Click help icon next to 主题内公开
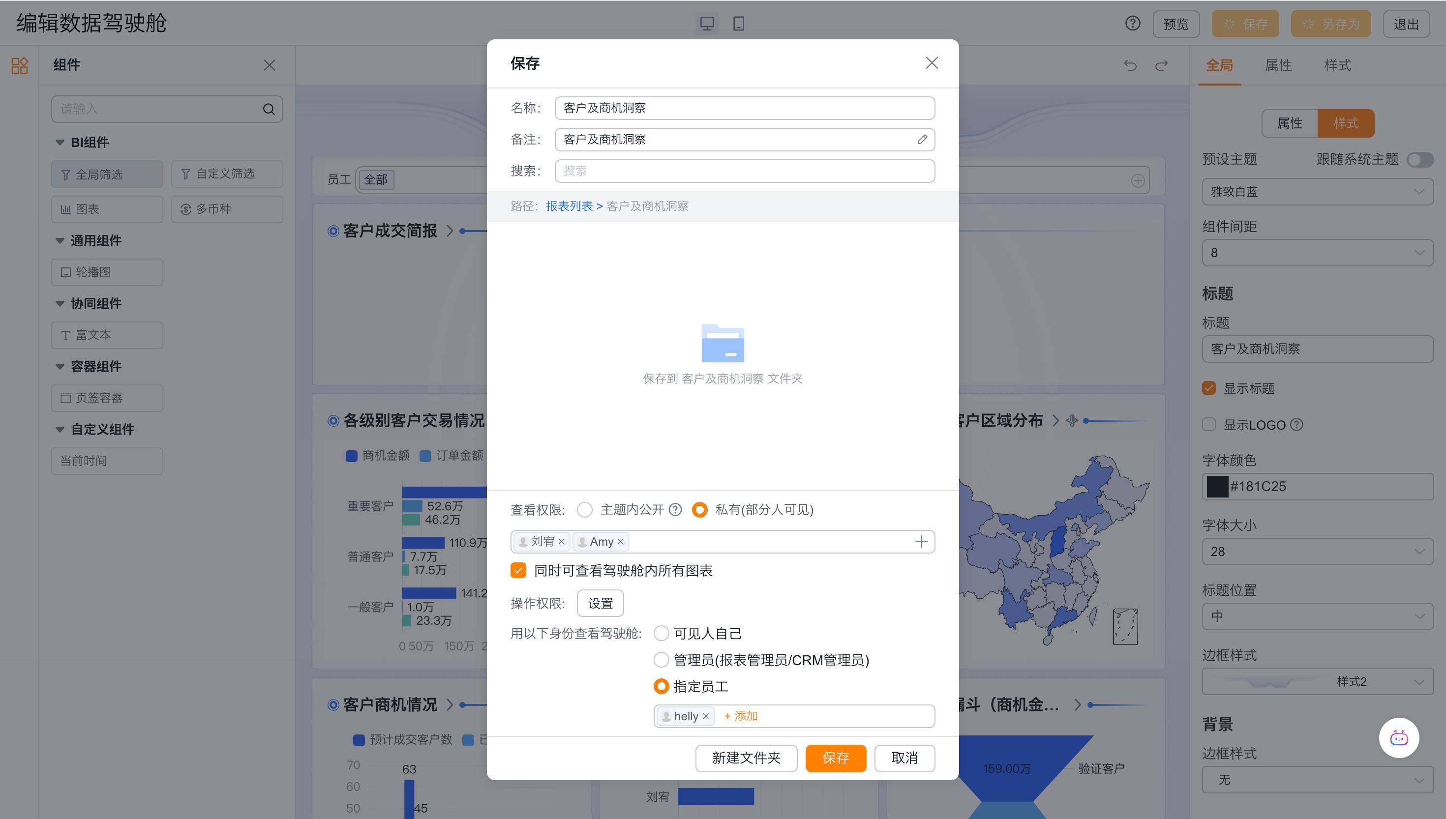 tap(675, 510)
